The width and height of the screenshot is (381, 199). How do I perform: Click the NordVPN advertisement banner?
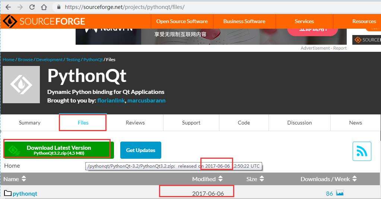pos(211,37)
